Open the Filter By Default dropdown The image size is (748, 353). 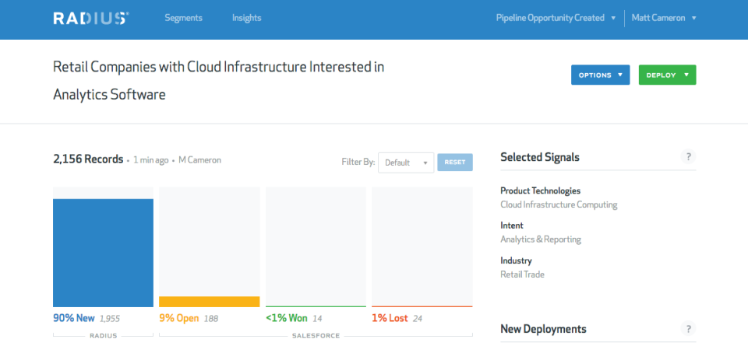point(406,163)
